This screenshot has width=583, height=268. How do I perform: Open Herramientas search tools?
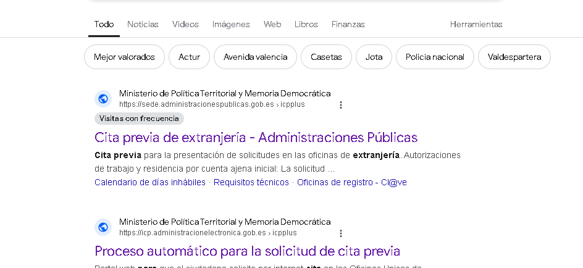click(476, 25)
